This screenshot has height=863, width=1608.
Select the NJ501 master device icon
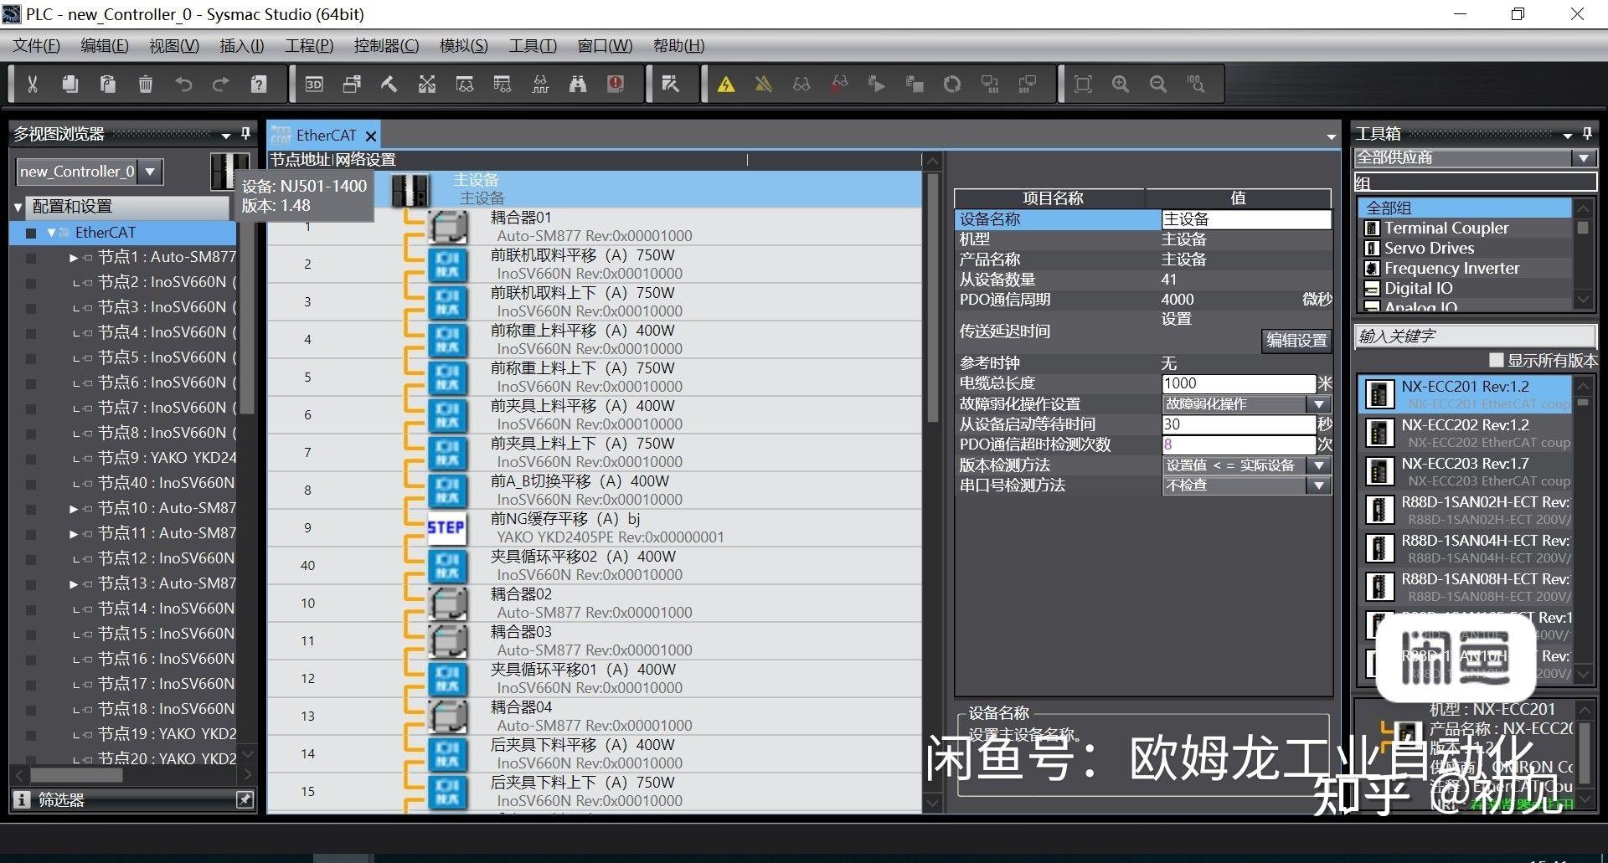pos(410,190)
